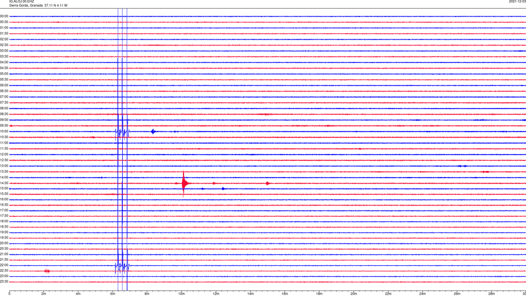Click the 20:30 trace time label
Viewport: 526px width, 296px height.
[4, 249]
